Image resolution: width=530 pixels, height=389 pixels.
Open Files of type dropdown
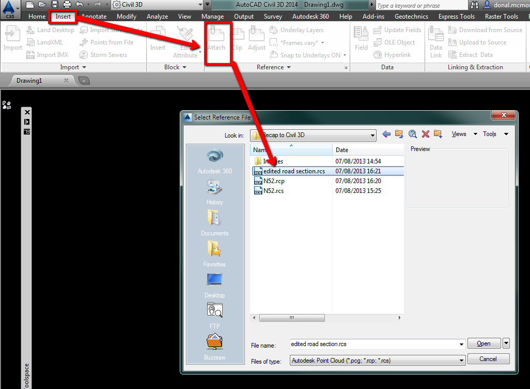pos(462,361)
